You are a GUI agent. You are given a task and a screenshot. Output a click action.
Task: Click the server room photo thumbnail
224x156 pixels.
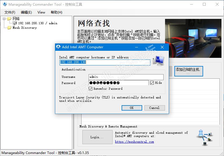[193, 38]
